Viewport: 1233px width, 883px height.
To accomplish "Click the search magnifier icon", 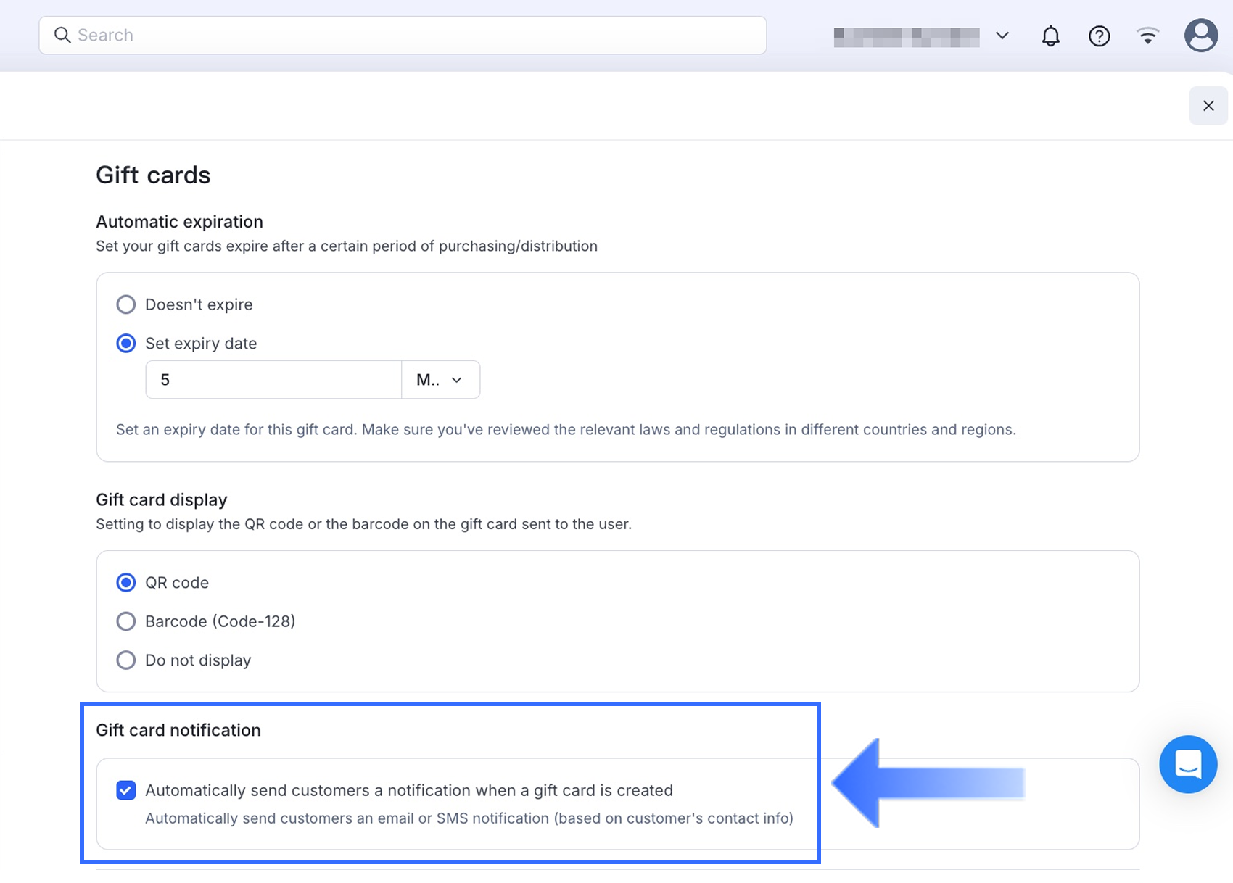I will 63,36.
